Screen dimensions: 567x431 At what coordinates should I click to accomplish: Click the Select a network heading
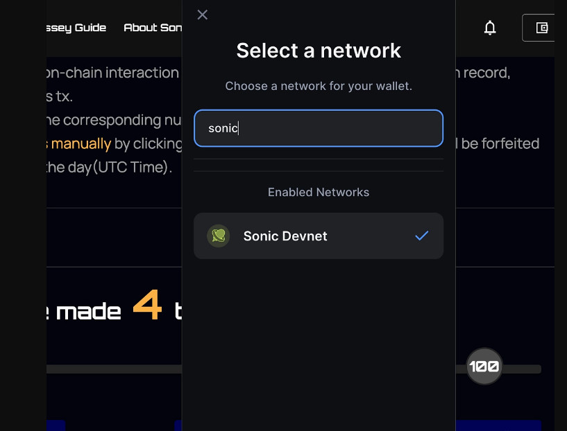[319, 51]
